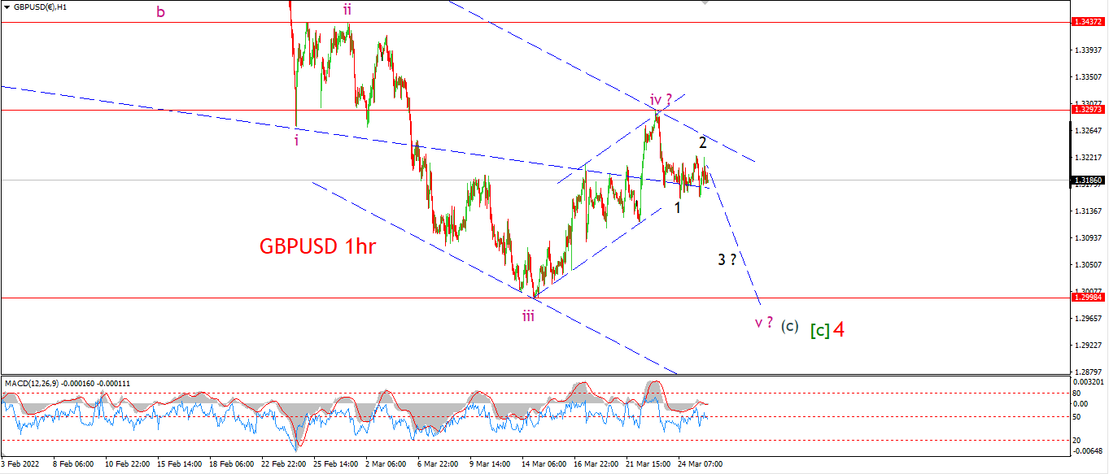
Task: Click the chart shift triangle marker
Action: click(705, 2)
